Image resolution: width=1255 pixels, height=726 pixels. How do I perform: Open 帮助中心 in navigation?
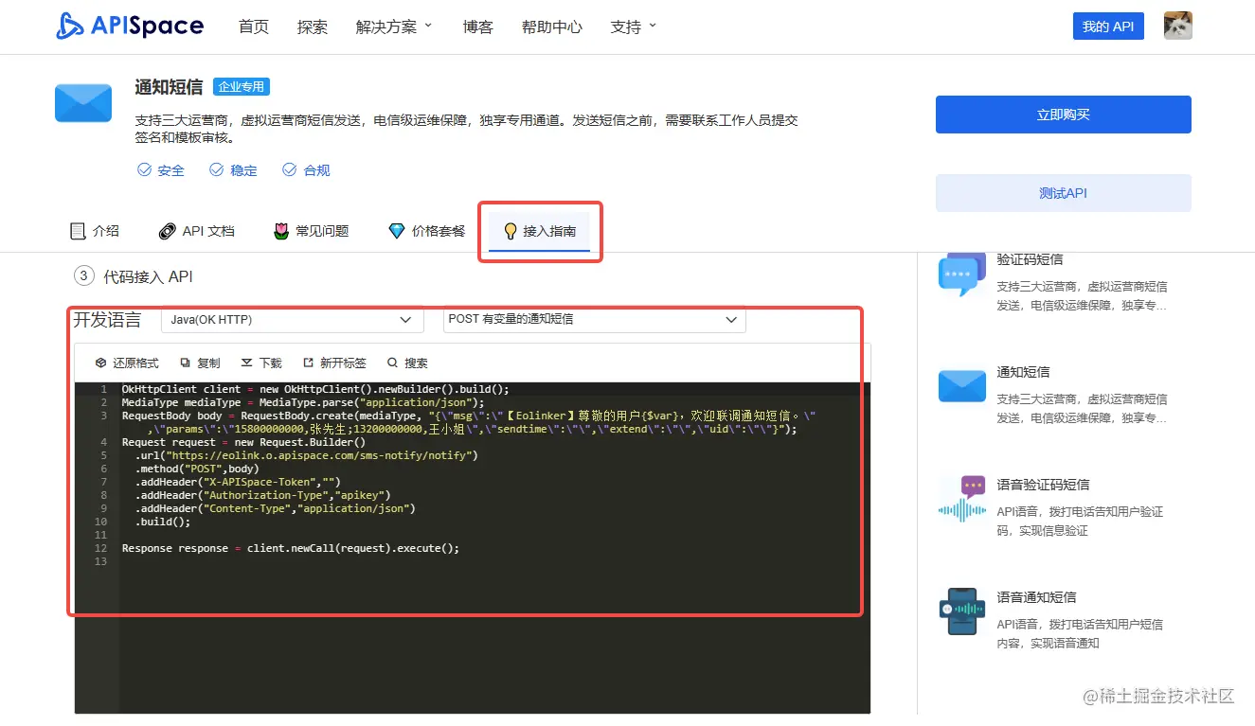pos(552,27)
